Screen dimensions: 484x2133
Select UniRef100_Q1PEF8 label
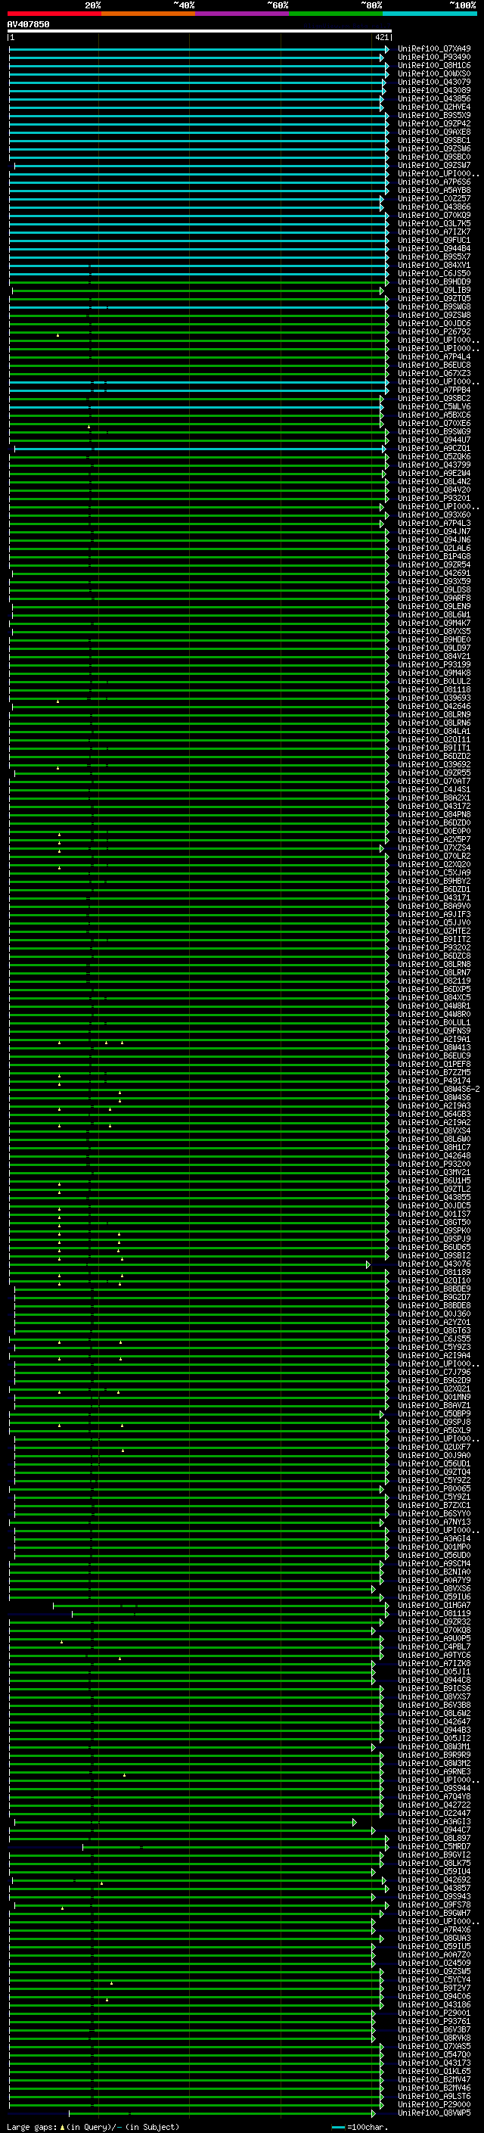click(434, 1064)
